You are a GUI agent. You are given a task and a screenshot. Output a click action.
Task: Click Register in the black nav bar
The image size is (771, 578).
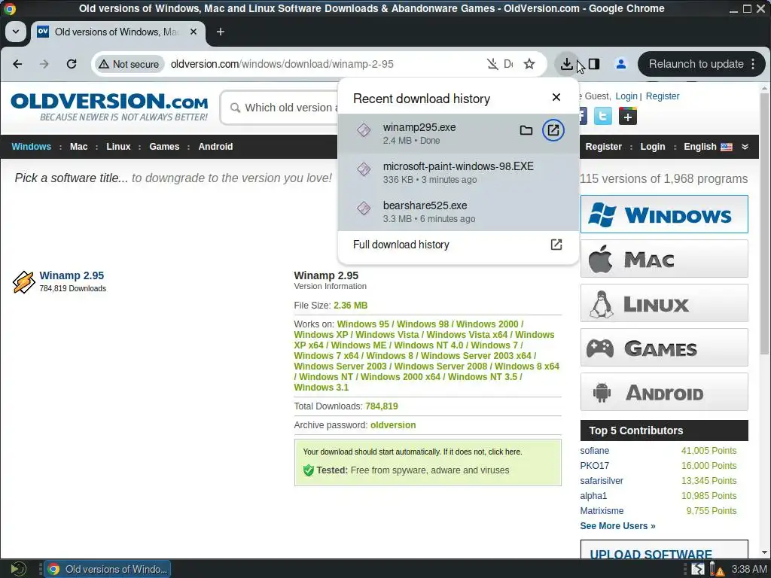tap(603, 147)
